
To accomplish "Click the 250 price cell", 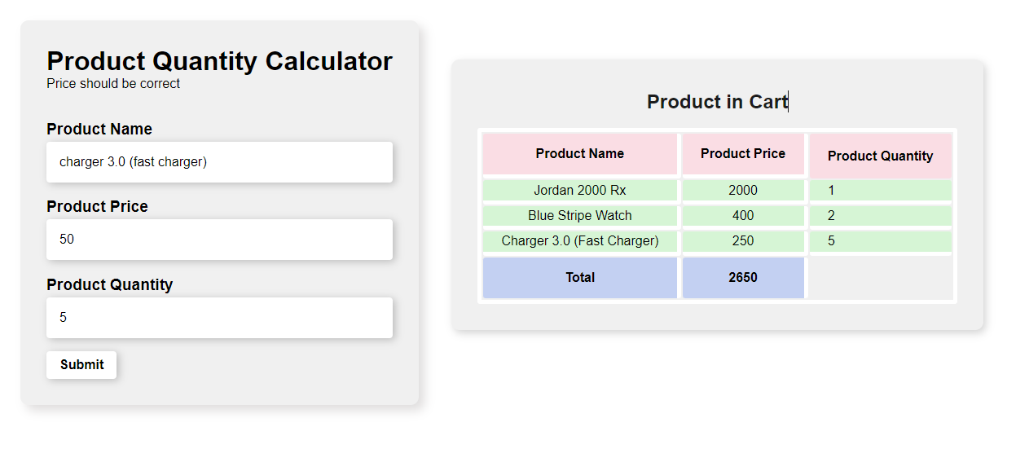I will click(742, 241).
